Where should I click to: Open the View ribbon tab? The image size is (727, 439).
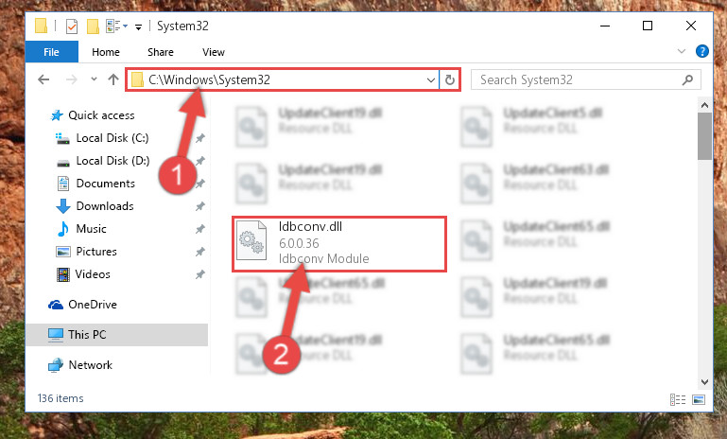point(214,52)
